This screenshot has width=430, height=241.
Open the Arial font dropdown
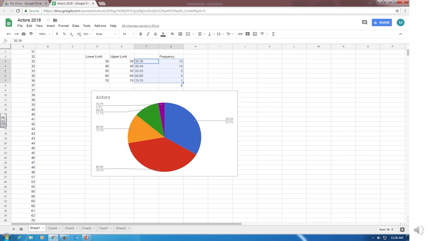[106, 34]
